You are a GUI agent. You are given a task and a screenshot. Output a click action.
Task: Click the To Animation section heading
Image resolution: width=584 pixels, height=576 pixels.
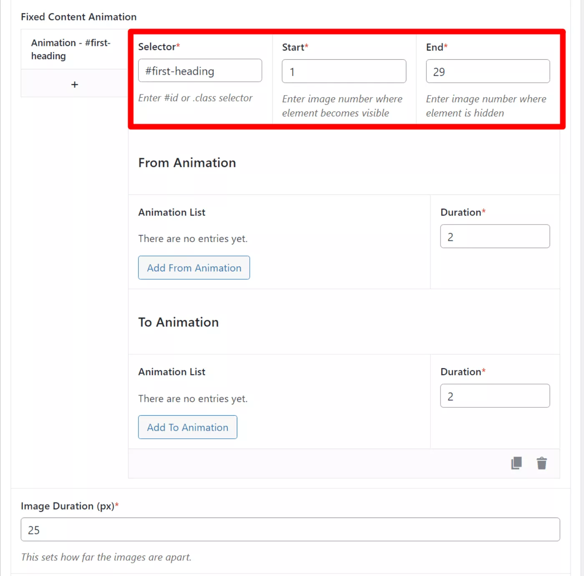179,322
